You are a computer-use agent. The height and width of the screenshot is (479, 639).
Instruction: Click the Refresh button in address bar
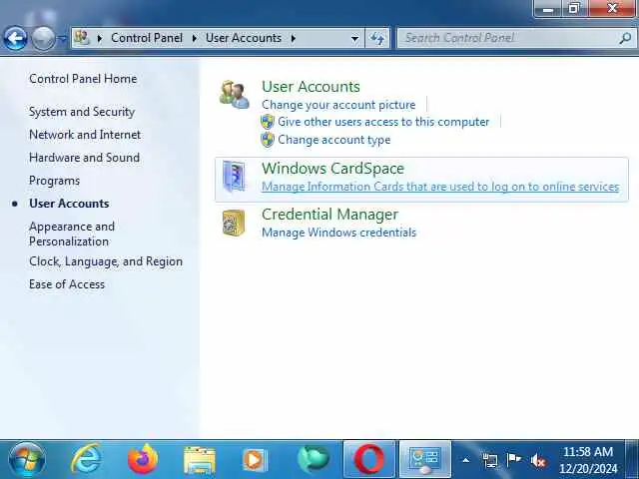click(x=377, y=38)
